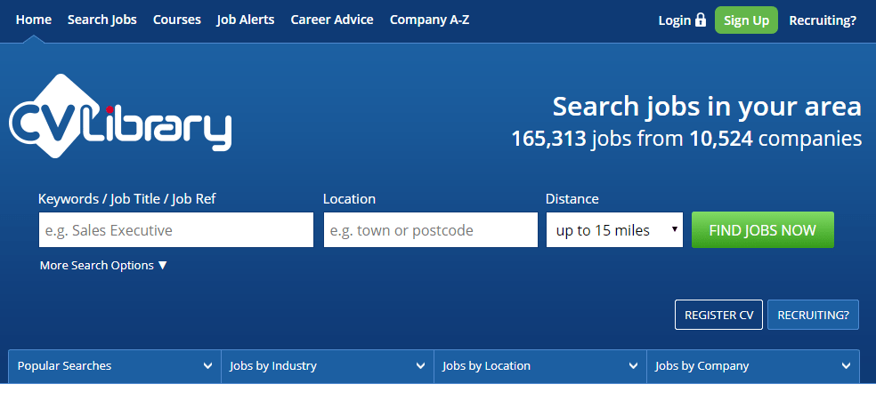This screenshot has height=400, width=876.
Task: Expand the Jobs by Location dropdown
Action: point(540,366)
